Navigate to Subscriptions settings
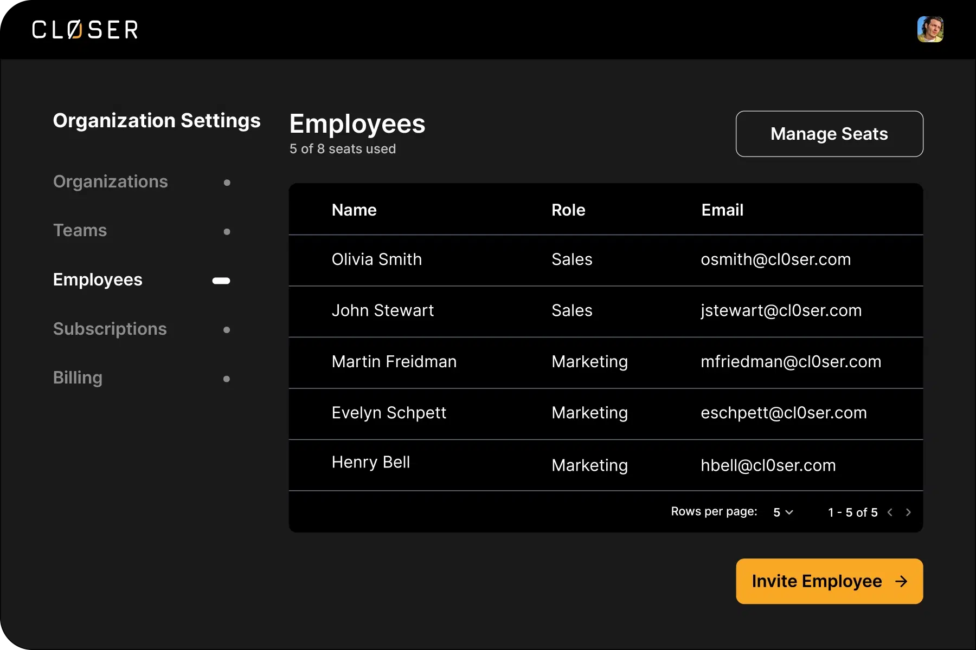 coord(110,329)
